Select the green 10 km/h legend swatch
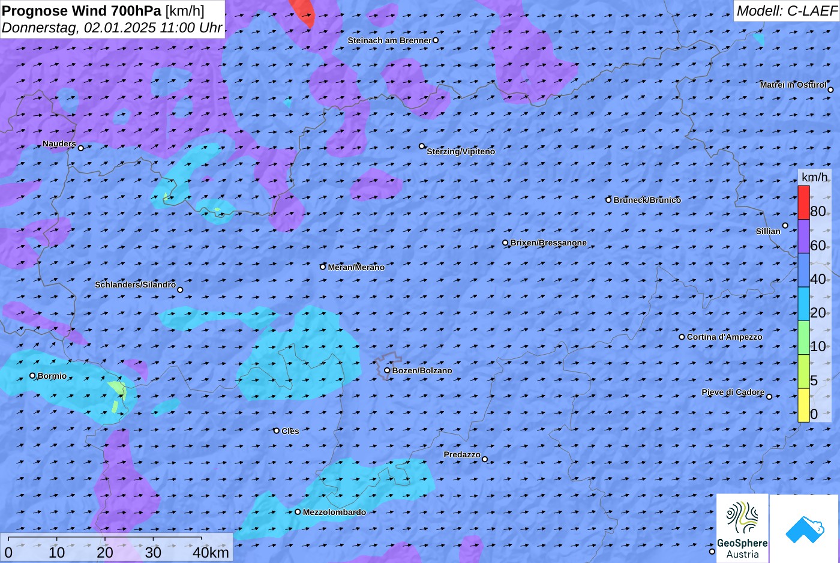 [x=803, y=338]
